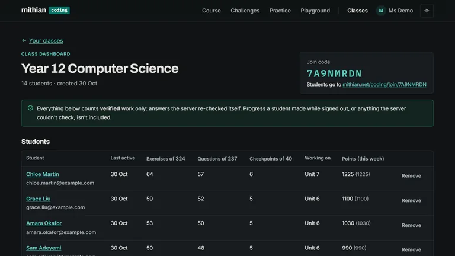
Task: Click Grace Liu's 52 questions cell
Action: point(200,199)
